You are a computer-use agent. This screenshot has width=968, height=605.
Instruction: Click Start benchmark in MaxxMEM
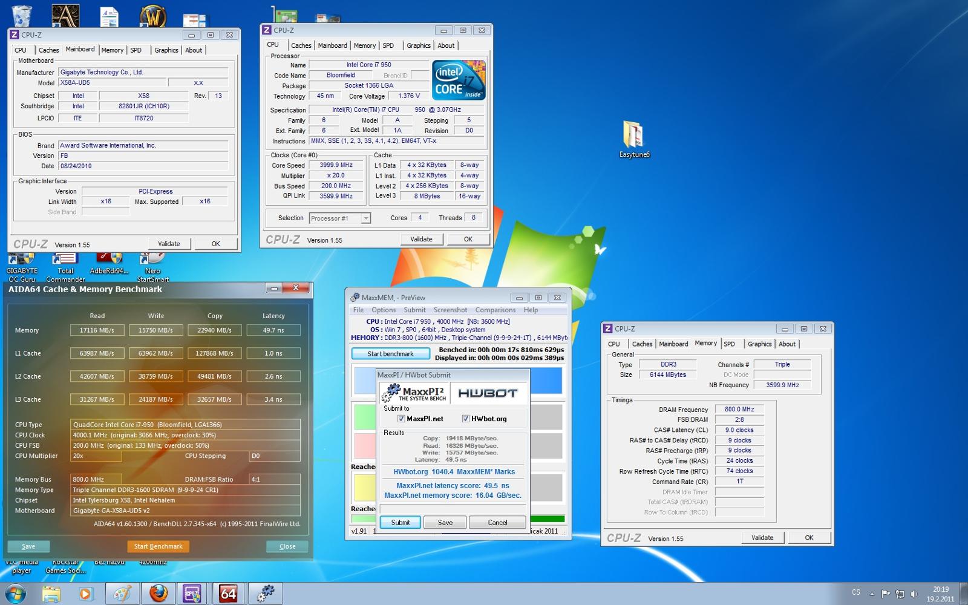[x=390, y=354]
